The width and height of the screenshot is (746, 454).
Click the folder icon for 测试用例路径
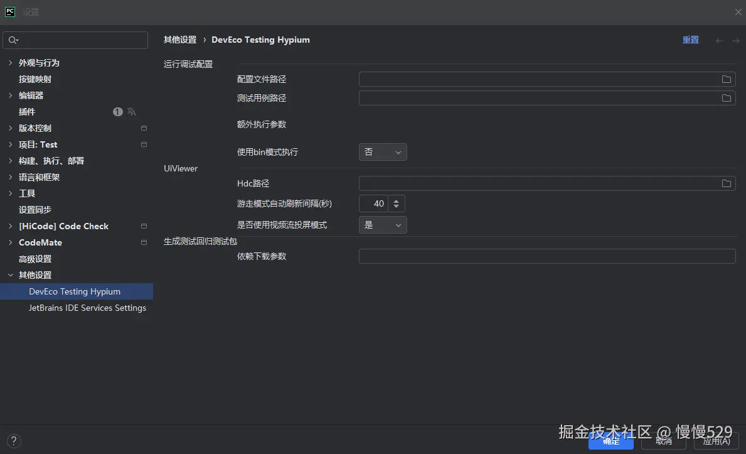(726, 98)
